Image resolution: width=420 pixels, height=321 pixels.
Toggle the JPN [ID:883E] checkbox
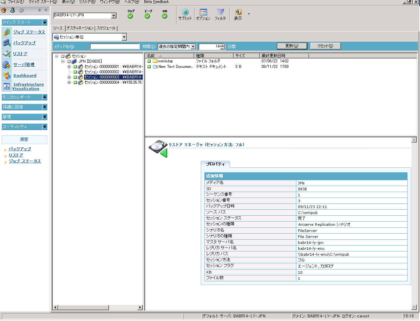point(69,61)
